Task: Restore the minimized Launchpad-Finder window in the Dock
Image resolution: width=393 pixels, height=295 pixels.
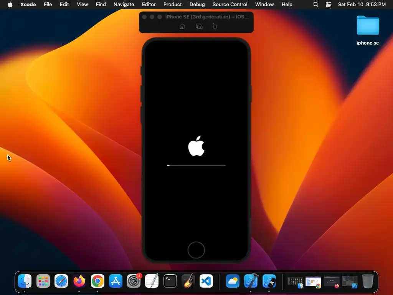Action: pyautogui.click(x=295, y=282)
